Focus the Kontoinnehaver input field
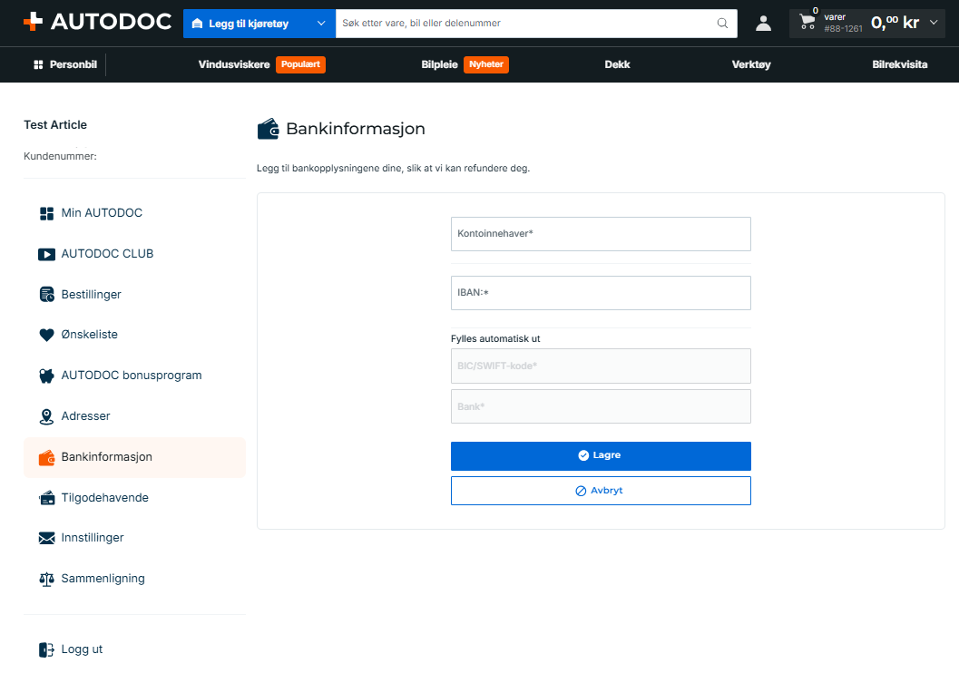This screenshot has width=959, height=693. point(601,234)
